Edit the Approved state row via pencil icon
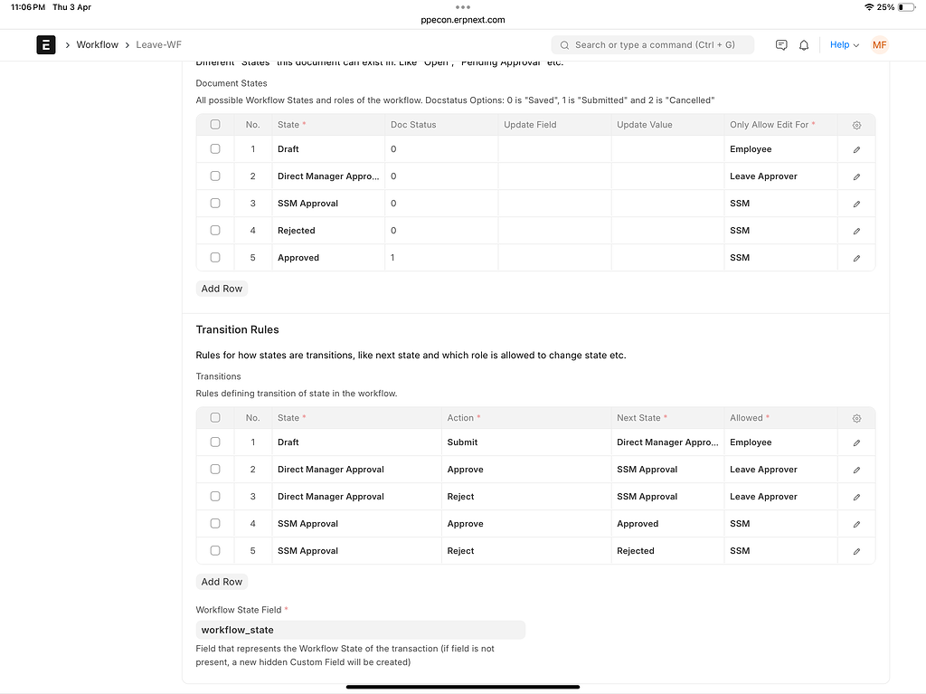The width and height of the screenshot is (926, 694). pos(855,257)
